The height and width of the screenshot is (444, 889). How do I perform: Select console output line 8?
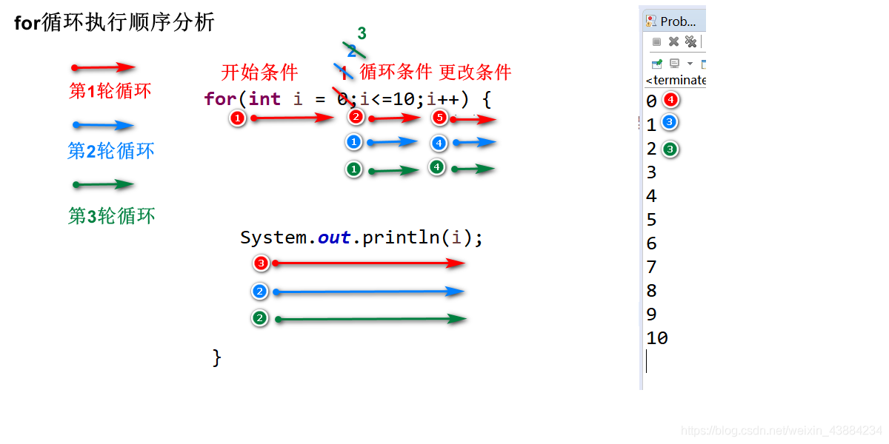pyautogui.click(x=651, y=291)
